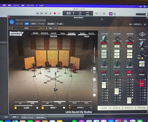Switch to Reverb mode tab

pos(91,33)
